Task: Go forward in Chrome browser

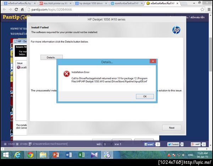Action: coord(10,9)
